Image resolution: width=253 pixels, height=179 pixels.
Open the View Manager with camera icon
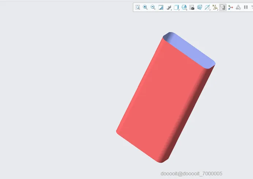[192, 7]
